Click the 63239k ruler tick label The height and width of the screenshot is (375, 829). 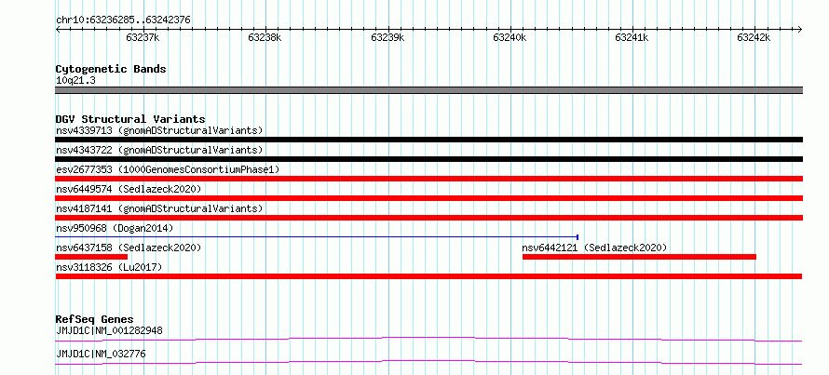coord(388,38)
